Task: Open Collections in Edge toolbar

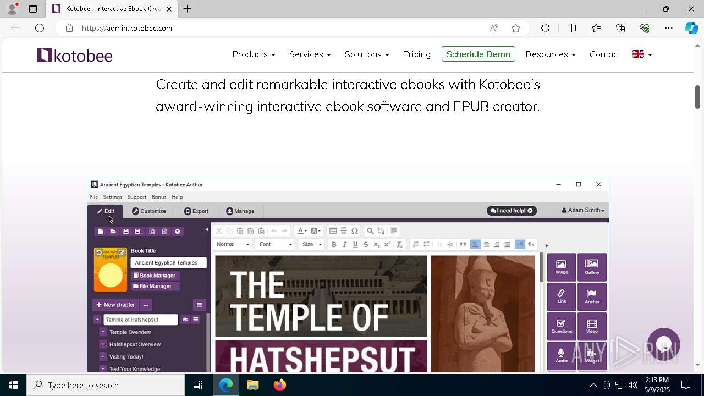Action: 620,28
